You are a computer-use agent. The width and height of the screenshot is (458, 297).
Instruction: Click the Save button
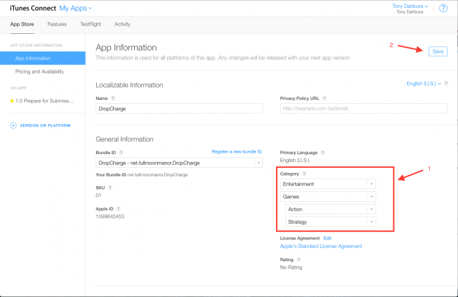click(x=438, y=52)
